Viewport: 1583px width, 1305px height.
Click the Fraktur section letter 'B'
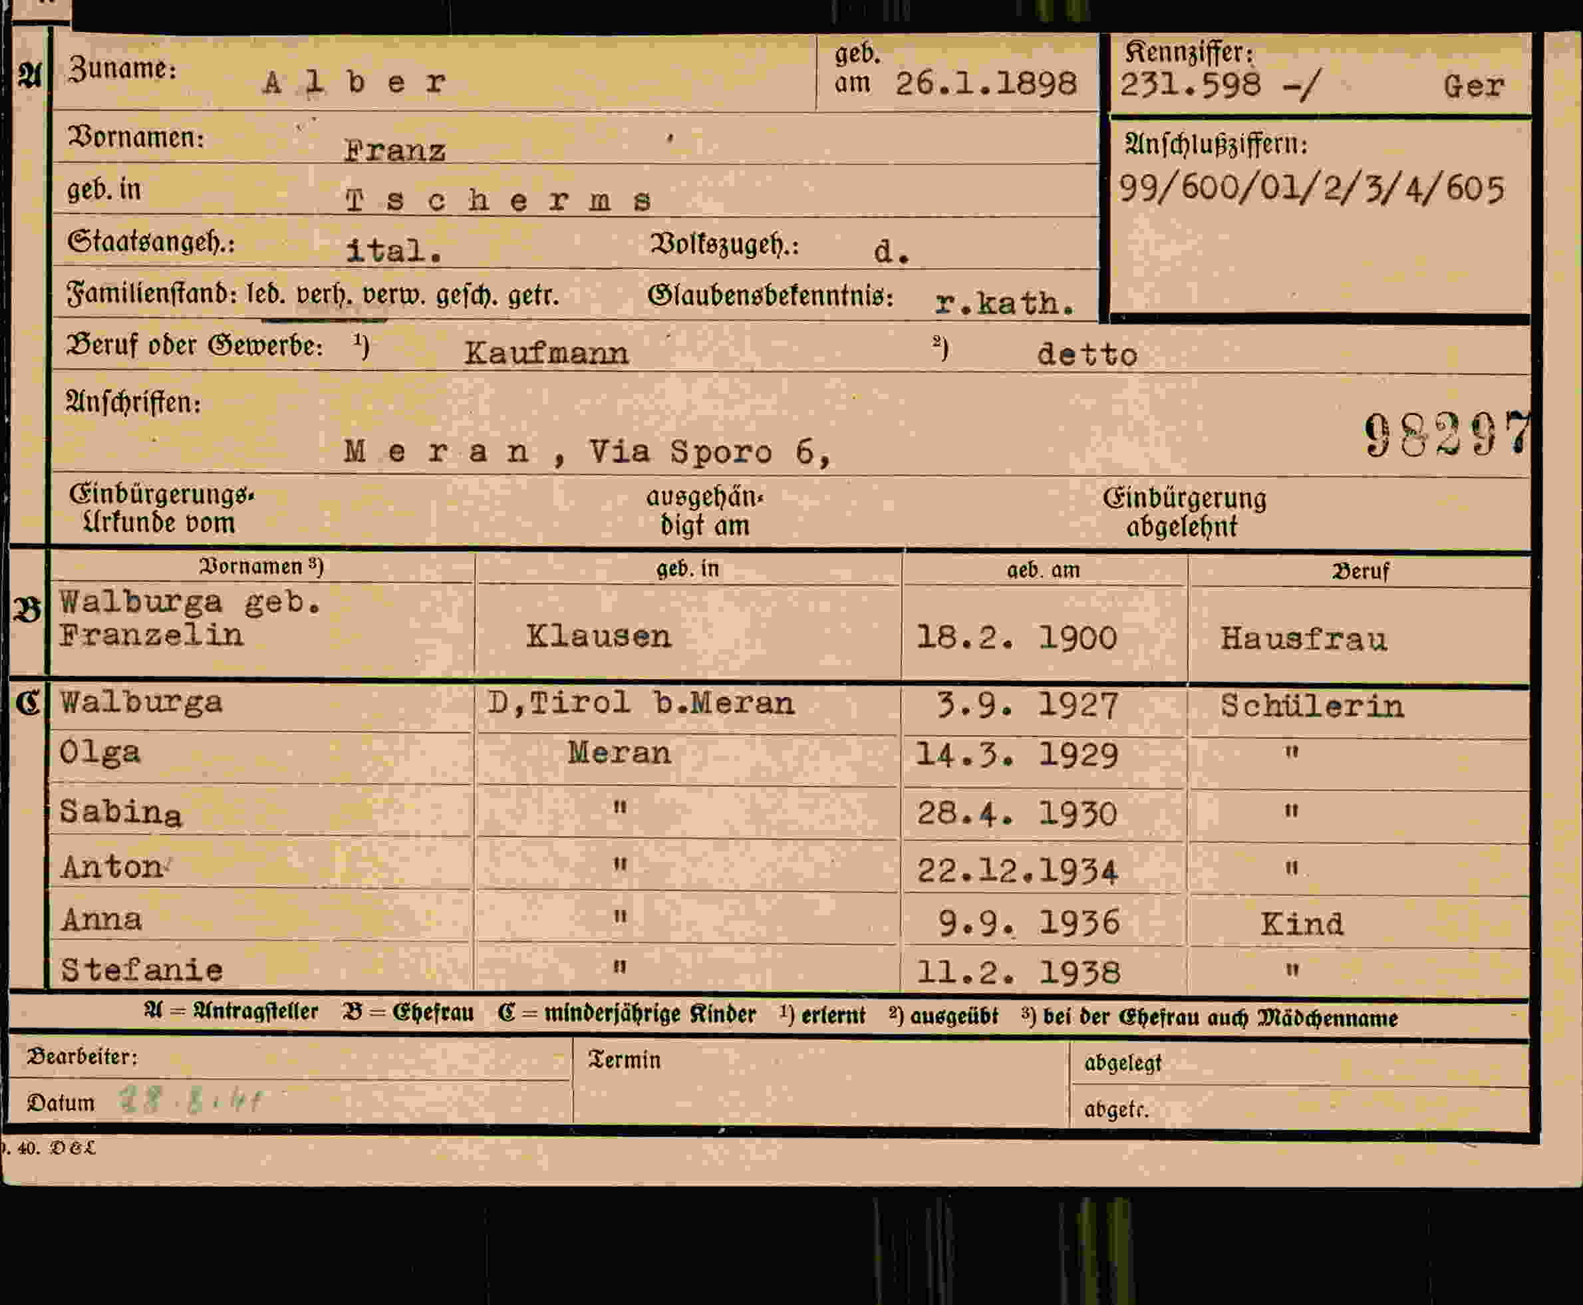(27, 610)
